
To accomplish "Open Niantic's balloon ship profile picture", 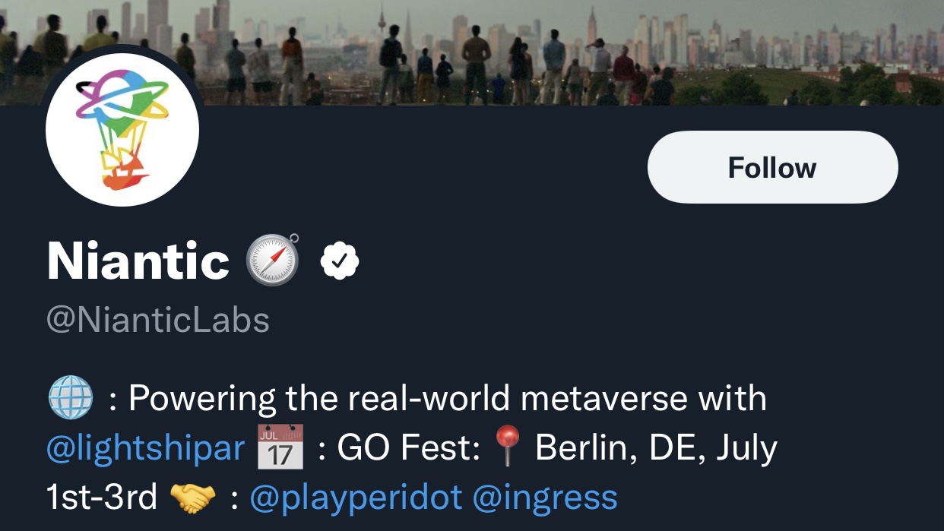I will coord(122,130).
